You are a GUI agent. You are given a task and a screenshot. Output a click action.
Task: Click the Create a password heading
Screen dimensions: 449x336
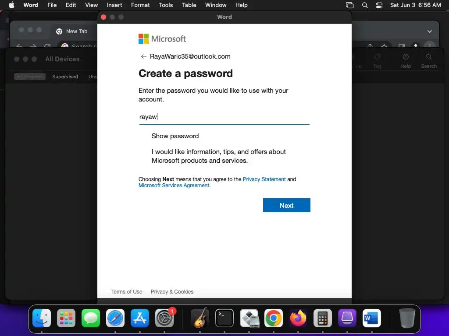click(x=185, y=73)
